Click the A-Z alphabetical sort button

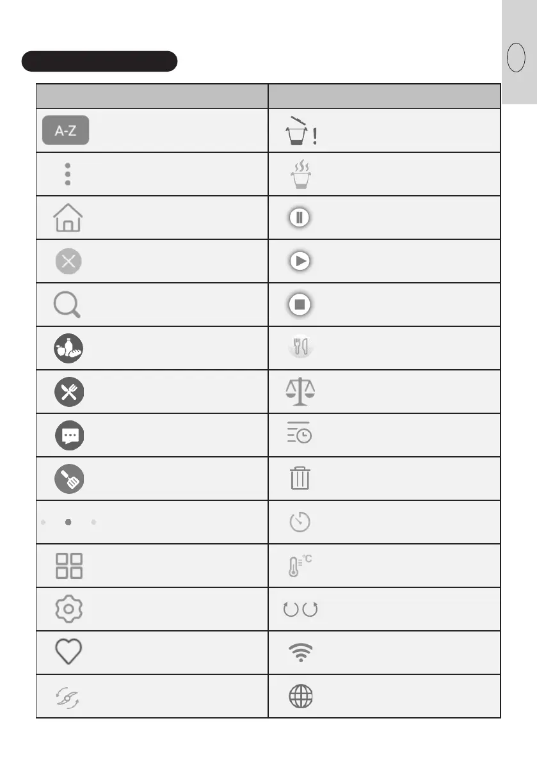(x=65, y=131)
